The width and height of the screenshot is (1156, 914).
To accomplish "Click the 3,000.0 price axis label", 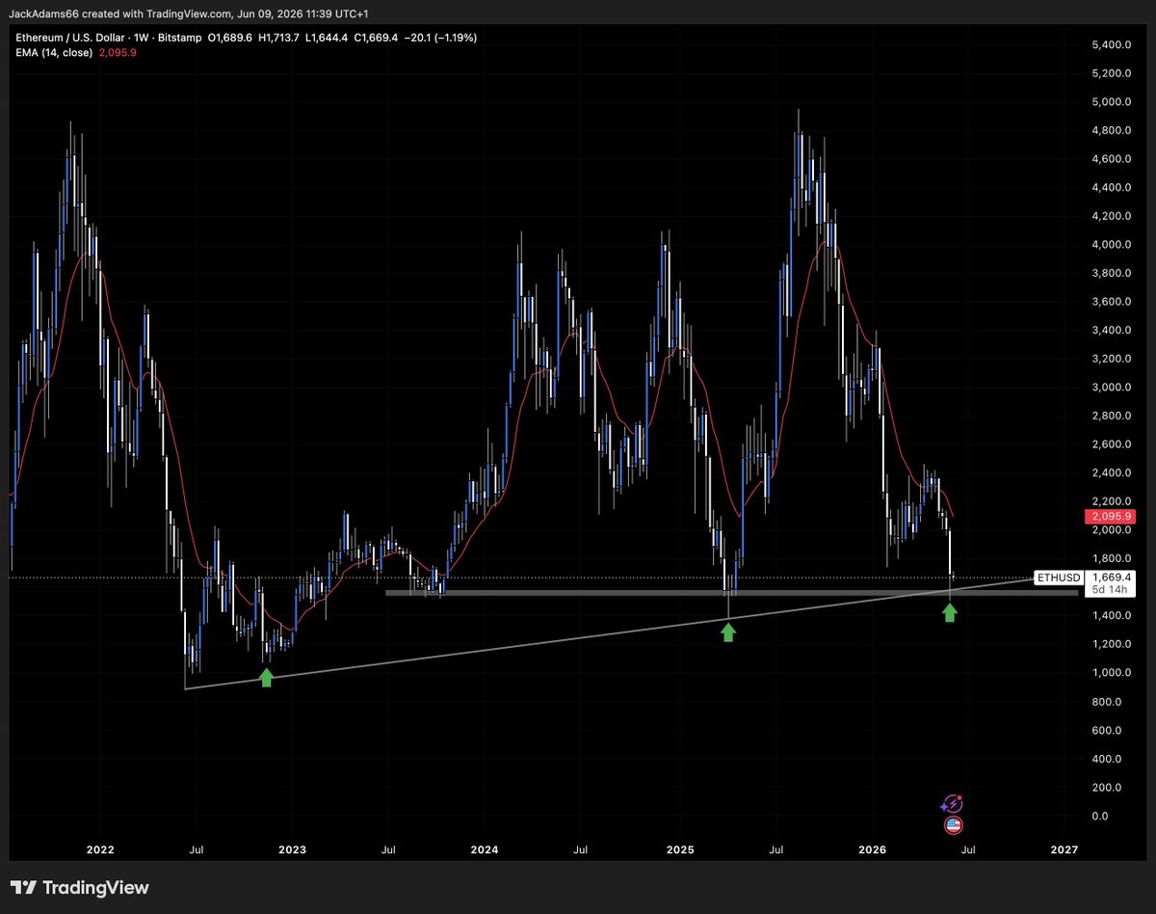I will coord(1112,388).
